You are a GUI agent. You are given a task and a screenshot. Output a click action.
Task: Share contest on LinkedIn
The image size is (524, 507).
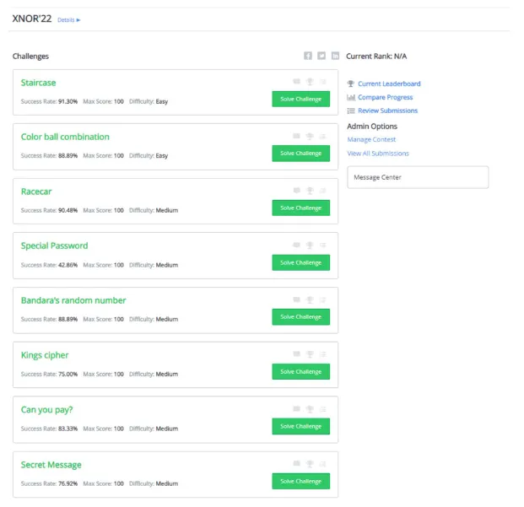point(335,56)
